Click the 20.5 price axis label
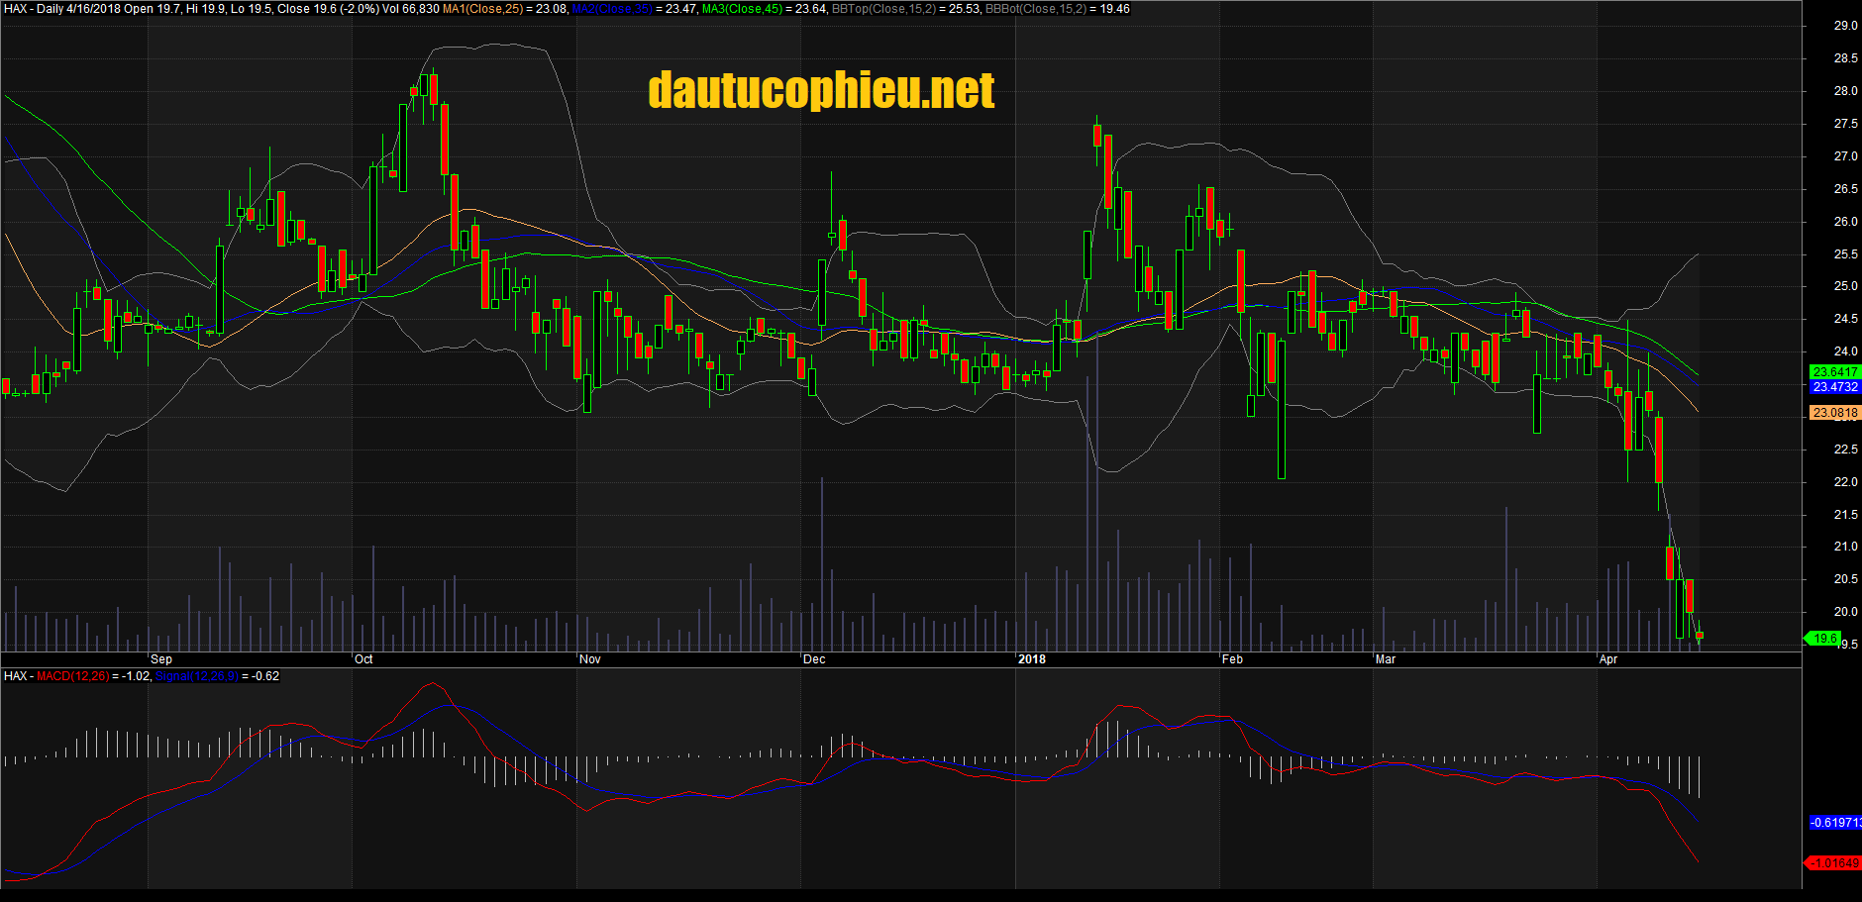This screenshot has width=1862, height=902. tap(1846, 579)
